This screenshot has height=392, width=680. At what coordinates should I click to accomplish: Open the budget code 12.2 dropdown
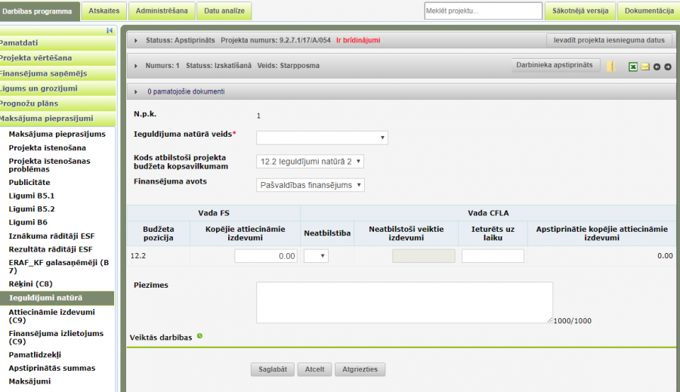(311, 161)
